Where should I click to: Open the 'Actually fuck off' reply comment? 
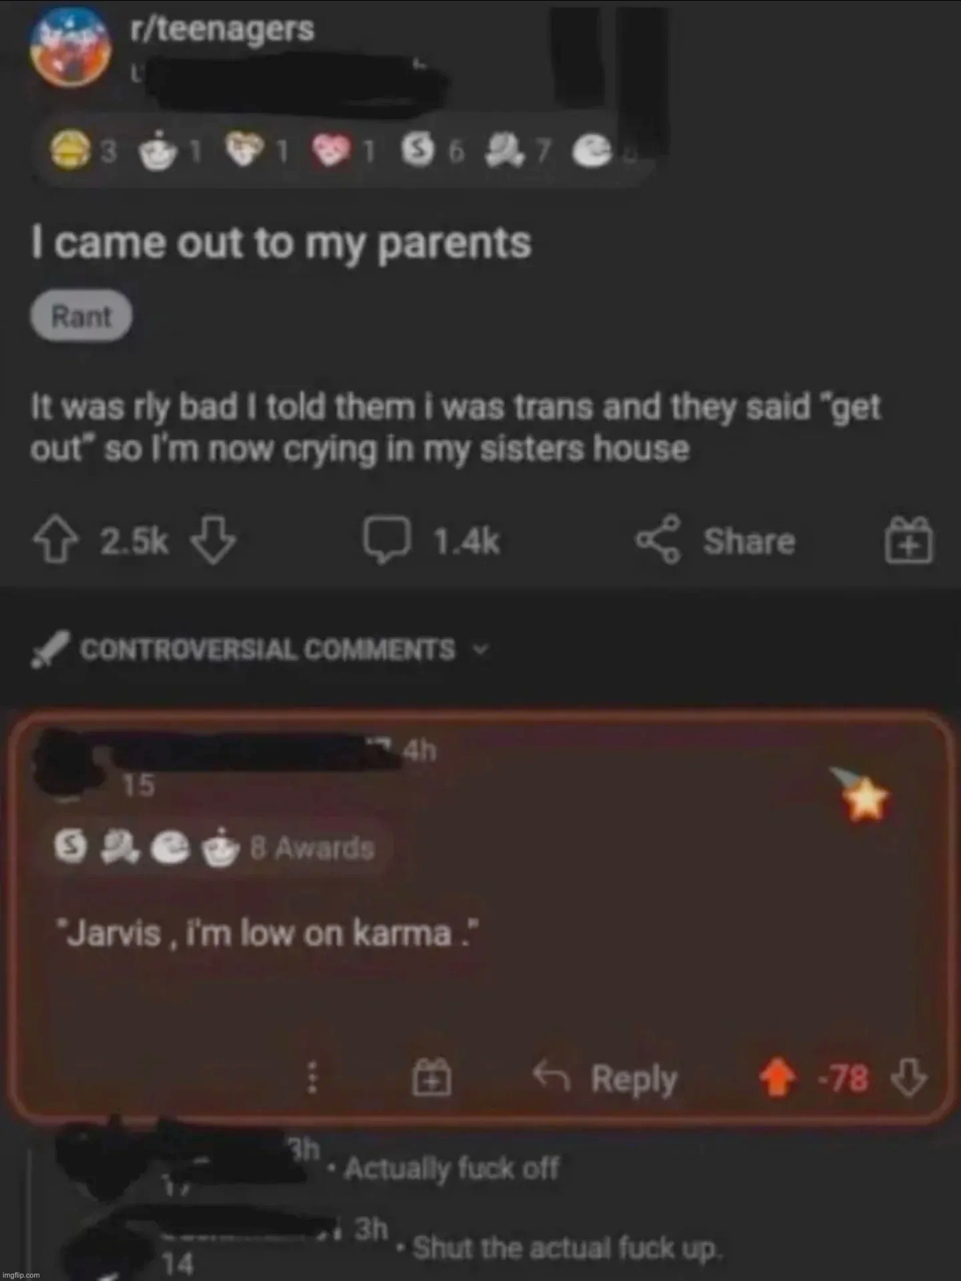451,1169
